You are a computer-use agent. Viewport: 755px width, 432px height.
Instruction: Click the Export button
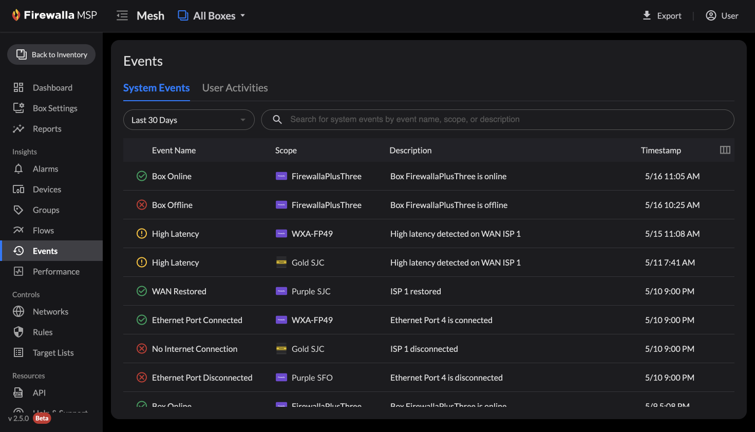pos(662,16)
